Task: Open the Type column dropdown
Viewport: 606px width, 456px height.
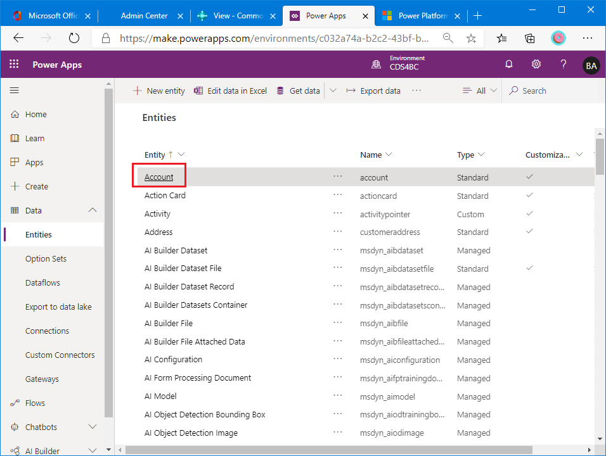Action: pyautogui.click(x=481, y=155)
